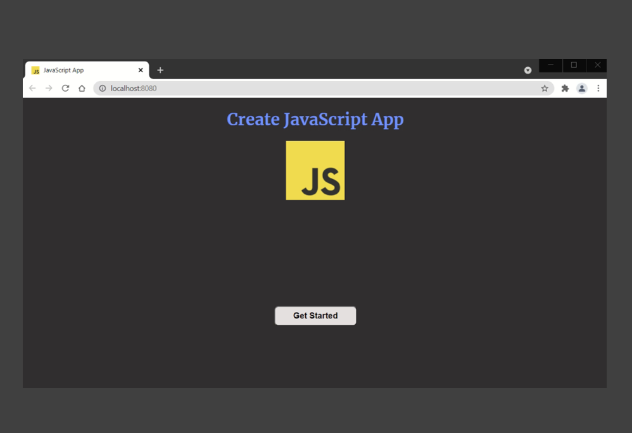The image size is (632, 433).
Task: Click the browser profile avatar icon
Action: (x=582, y=88)
